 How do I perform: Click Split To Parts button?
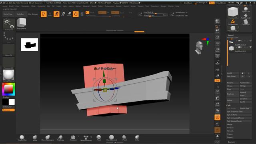(x=239, y=115)
